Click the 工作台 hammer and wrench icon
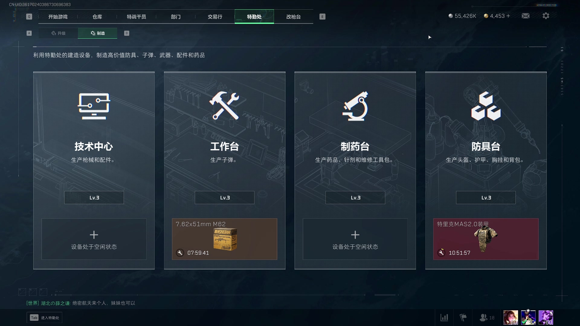 pyautogui.click(x=224, y=105)
